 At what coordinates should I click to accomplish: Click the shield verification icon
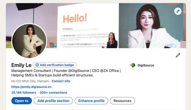pyautogui.click(x=37, y=65)
